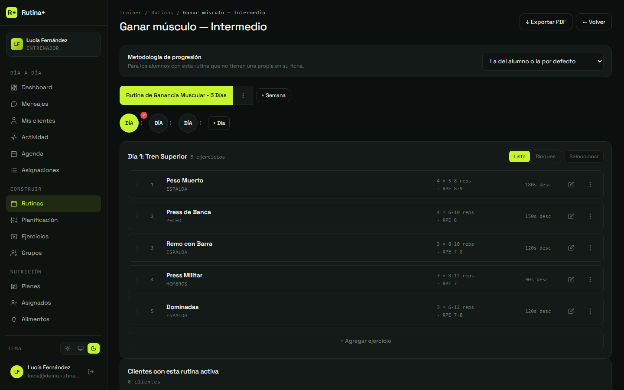The image size is (624, 390).
Task: Switch to Lista view
Action: click(520, 156)
